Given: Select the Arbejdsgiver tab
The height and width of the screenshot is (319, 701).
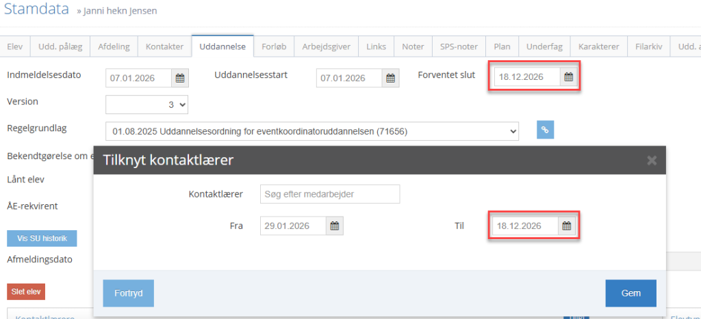Looking at the screenshot, I should [327, 46].
